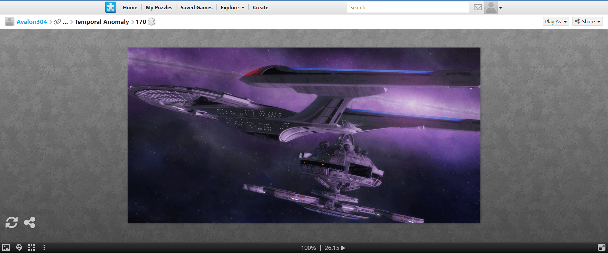Click the Avalon304 avatar icon

coord(10,22)
